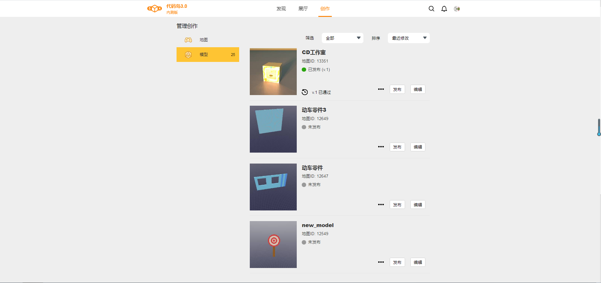Click the new_model title
The width and height of the screenshot is (601, 283).
click(318, 225)
